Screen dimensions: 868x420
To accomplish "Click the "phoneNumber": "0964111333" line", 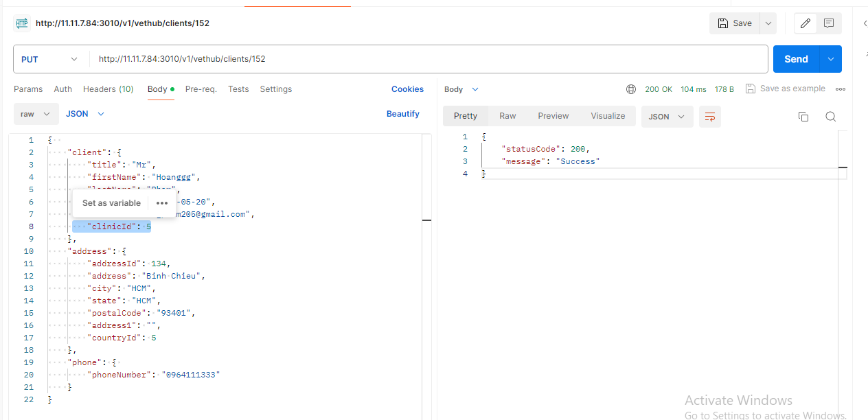I will 154,375.
